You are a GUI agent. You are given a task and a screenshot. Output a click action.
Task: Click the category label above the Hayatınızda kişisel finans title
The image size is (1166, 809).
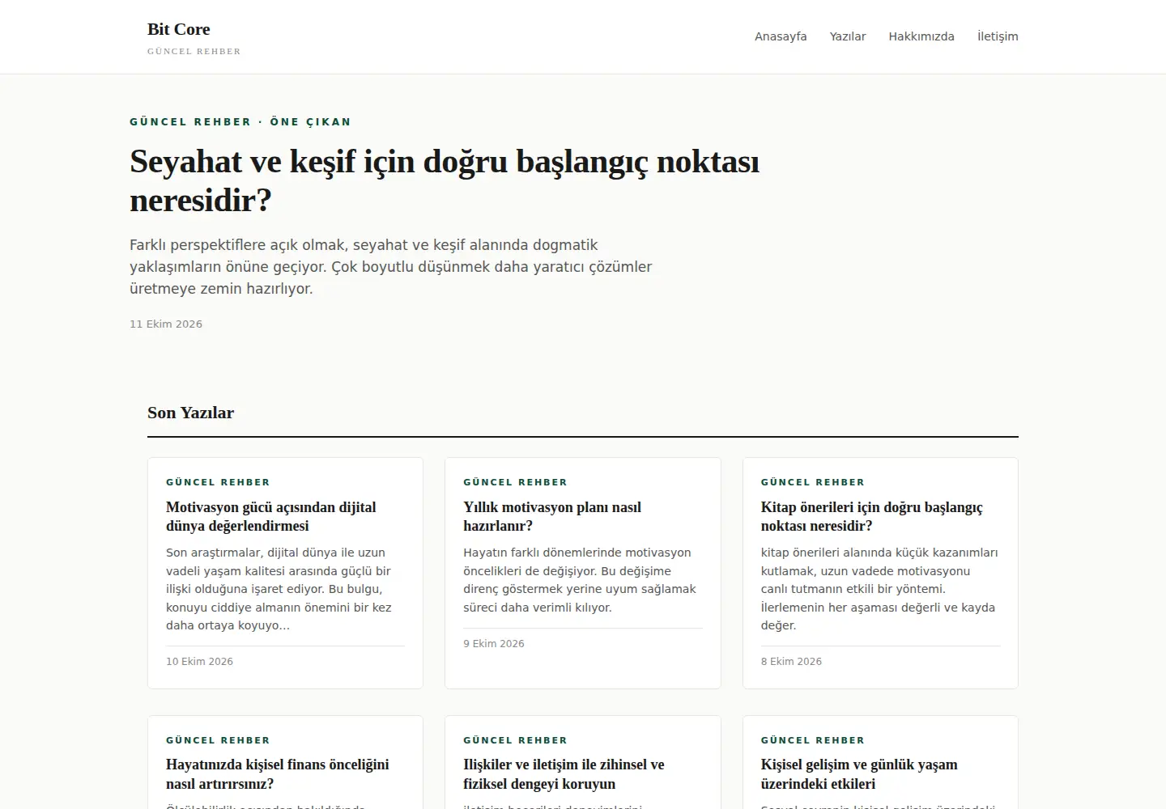[x=218, y=740]
